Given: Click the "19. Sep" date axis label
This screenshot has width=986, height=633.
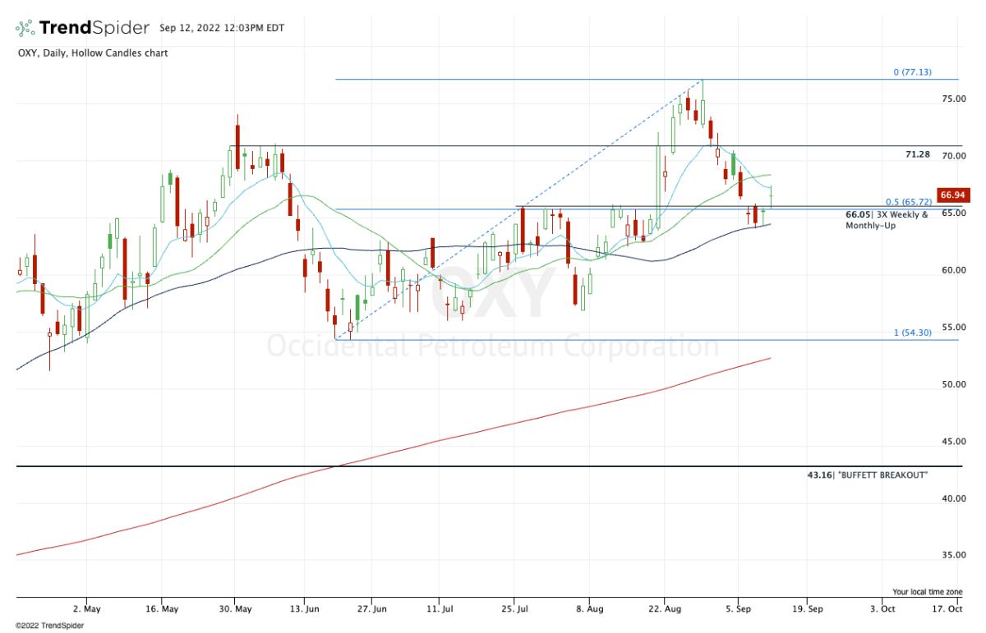Looking at the screenshot, I should click(806, 609).
